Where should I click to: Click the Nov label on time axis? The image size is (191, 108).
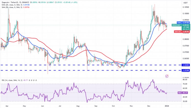coord(131,106)
